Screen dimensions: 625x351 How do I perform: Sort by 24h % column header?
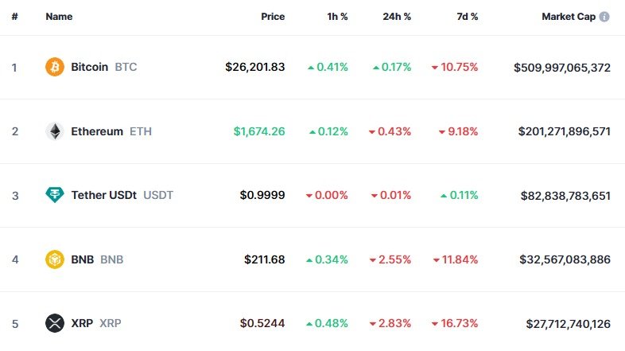pyautogui.click(x=395, y=17)
